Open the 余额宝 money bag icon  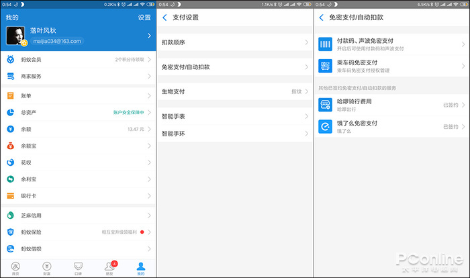click(x=11, y=146)
